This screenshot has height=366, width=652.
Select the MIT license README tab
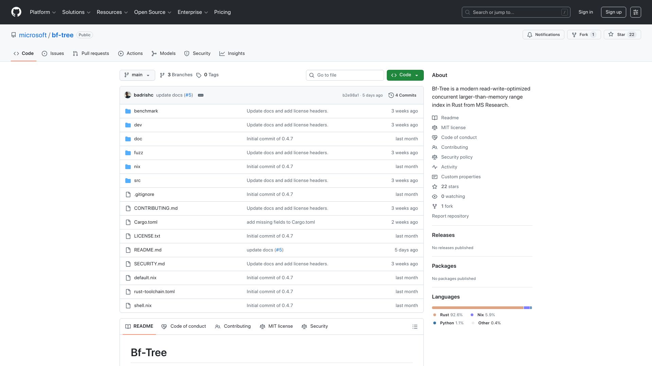(x=276, y=326)
